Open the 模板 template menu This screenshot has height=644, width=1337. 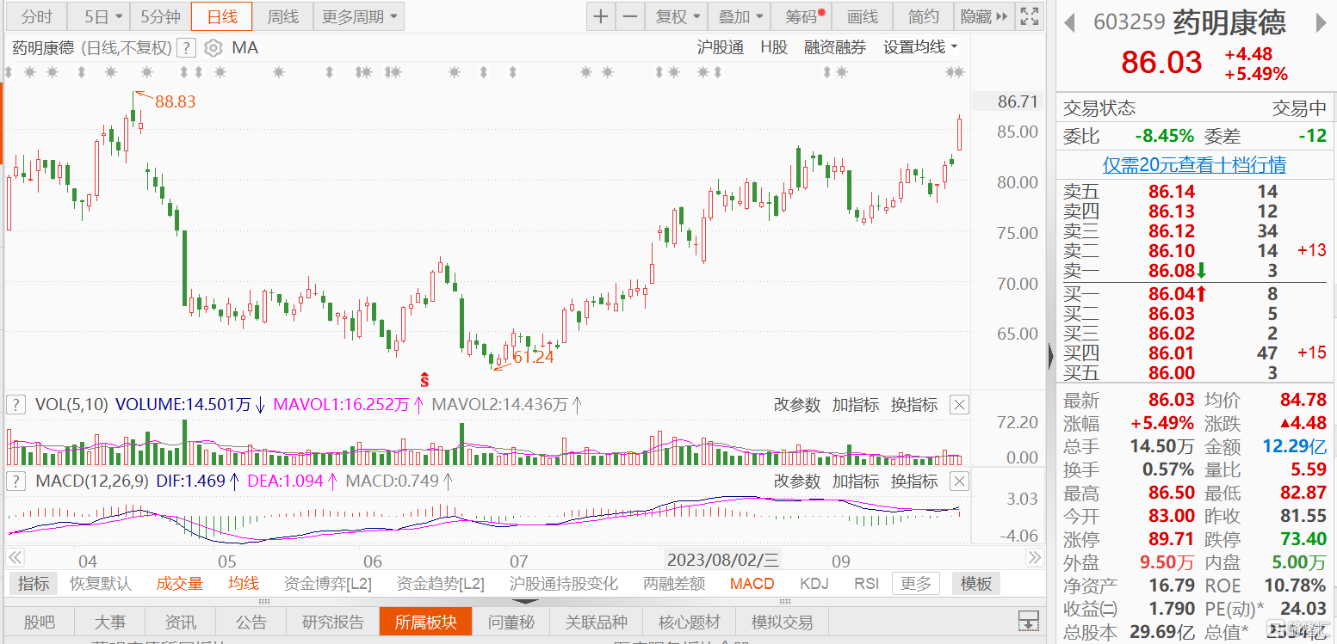tap(976, 584)
